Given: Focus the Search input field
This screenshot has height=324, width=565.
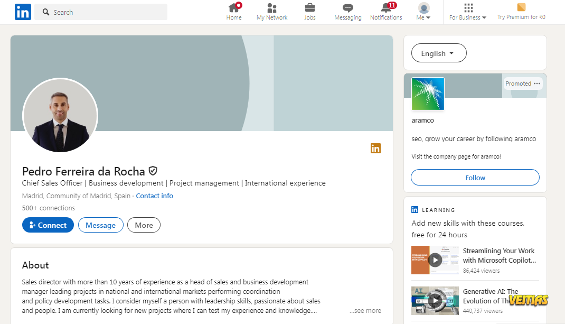Looking at the screenshot, I should tap(101, 12).
